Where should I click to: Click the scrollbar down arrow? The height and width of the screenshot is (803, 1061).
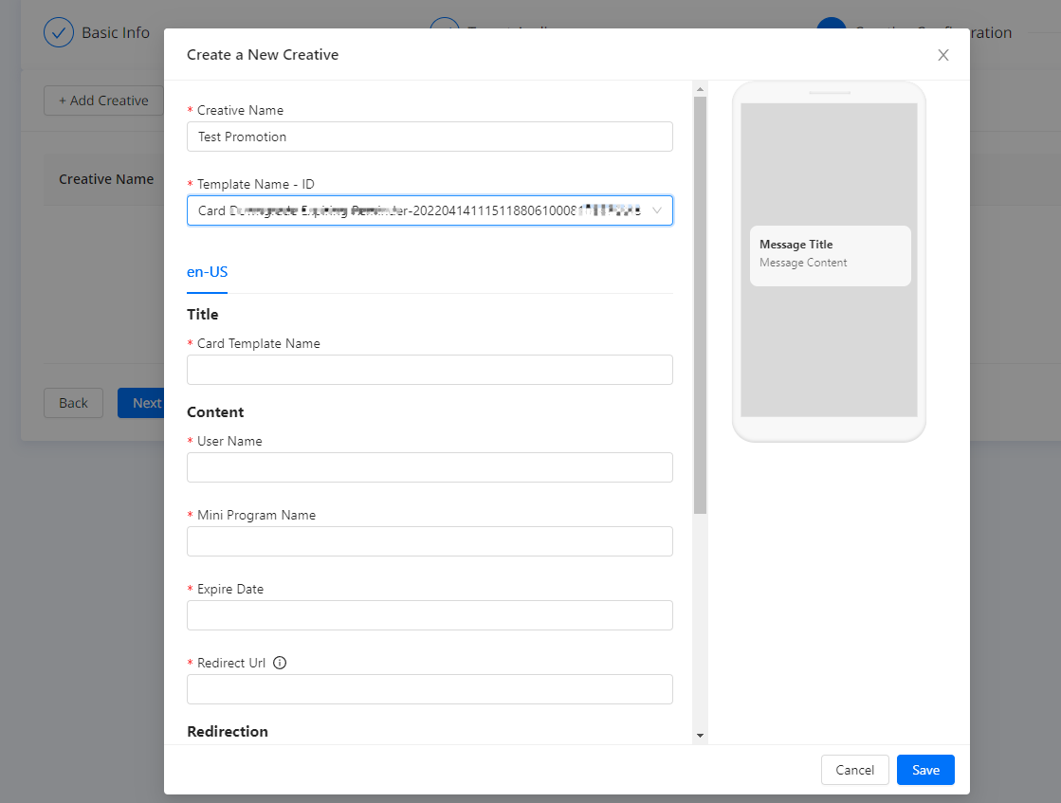tap(700, 736)
